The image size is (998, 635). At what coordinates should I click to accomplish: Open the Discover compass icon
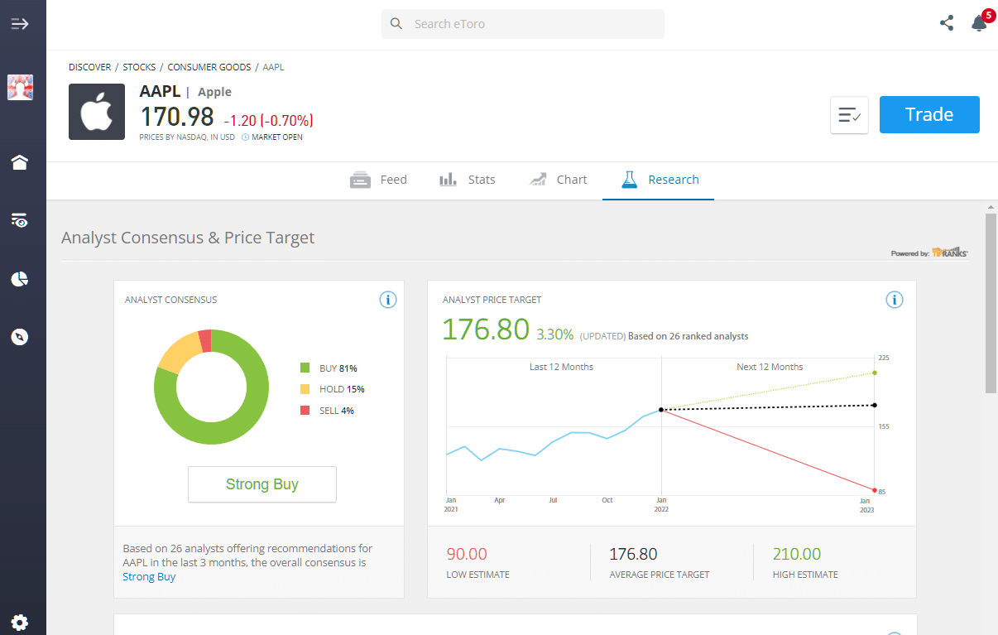coord(20,337)
